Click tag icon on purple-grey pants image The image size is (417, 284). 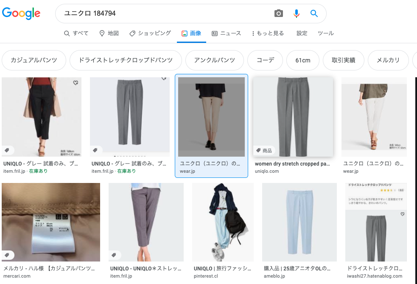point(114,255)
